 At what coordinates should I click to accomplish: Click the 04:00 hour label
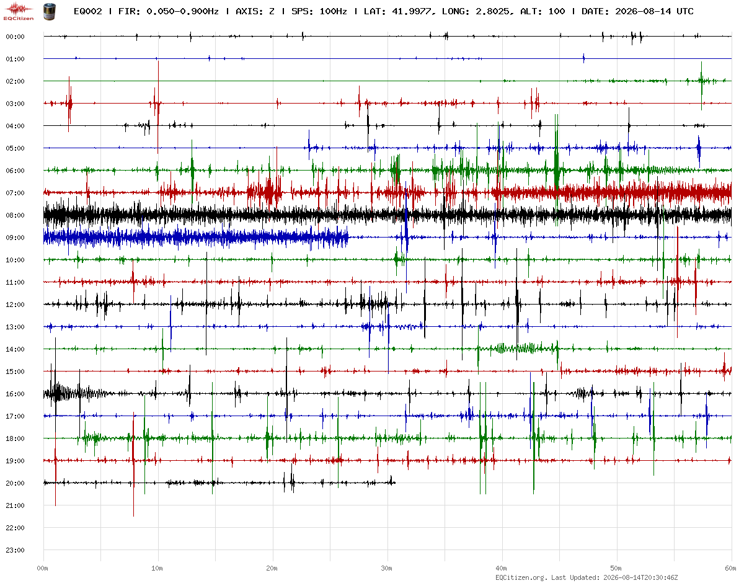pyautogui.click(x=15, y=126)
